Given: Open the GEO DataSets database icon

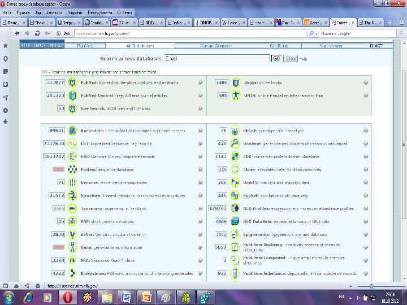Looking at the screenshot, I should [235, 221].
